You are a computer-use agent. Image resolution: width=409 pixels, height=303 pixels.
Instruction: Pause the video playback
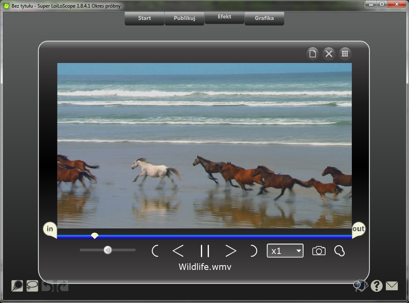pos(205,251)
